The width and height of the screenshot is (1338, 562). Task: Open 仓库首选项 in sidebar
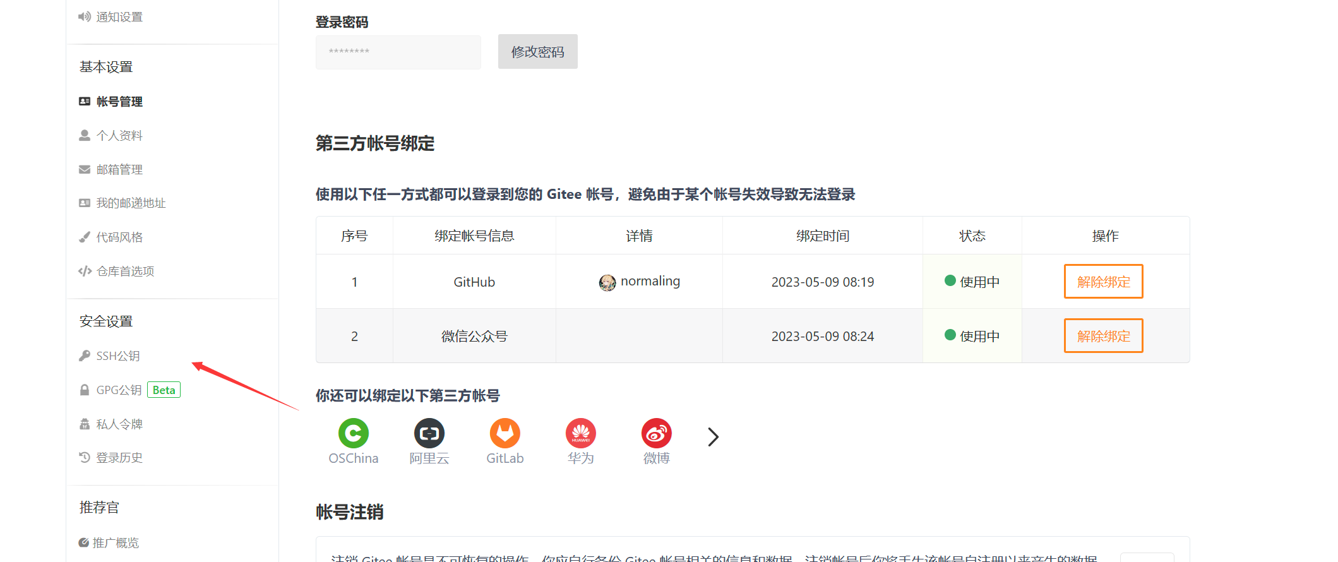pyautogui.click(x=124, y=272)
